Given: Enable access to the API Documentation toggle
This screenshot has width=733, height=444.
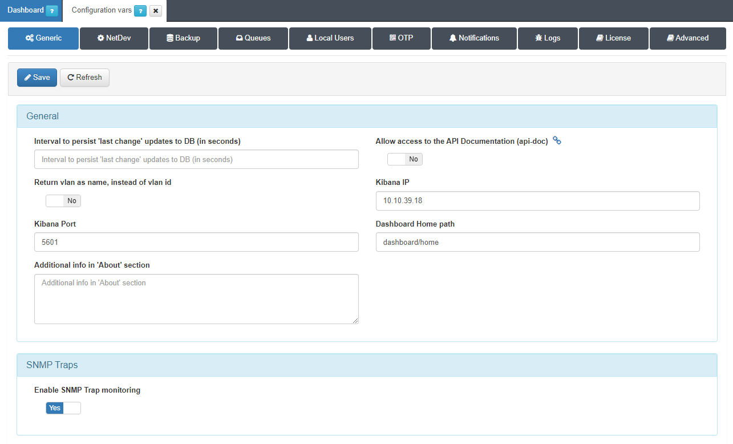Looking at the screenshot, I should (404, 159).
